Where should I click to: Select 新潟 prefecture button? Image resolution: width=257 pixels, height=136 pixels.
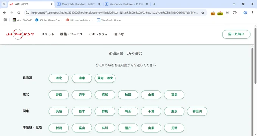click(x=59, y=128)
